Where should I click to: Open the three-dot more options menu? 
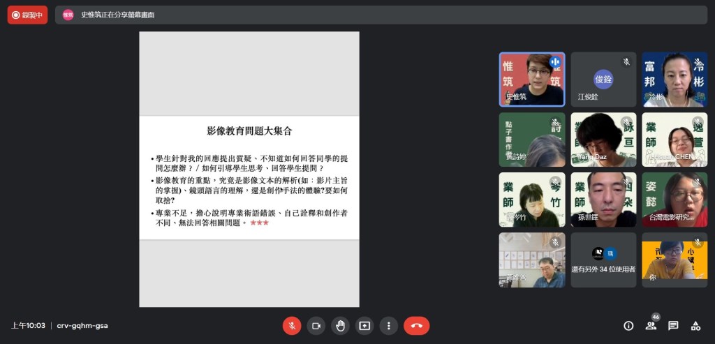[x=388, y=325]
